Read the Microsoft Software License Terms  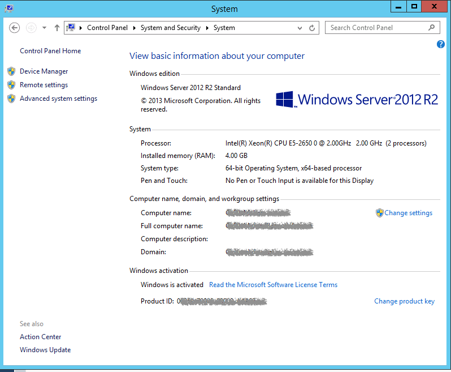273,285
